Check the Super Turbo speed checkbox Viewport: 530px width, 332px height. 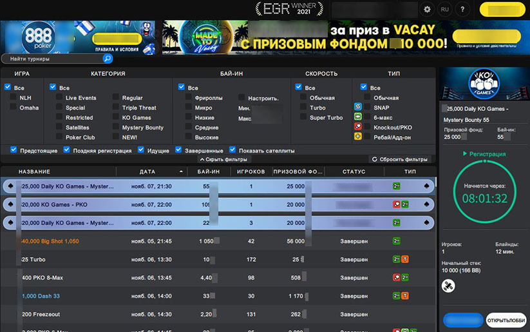[303, 117]
